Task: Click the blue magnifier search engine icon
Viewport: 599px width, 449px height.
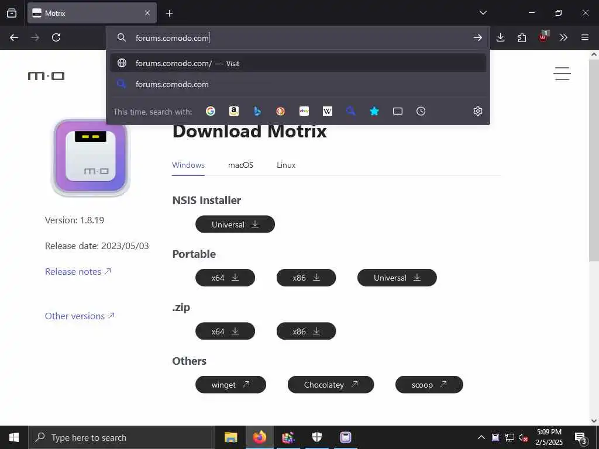Action: (x=351, y=111)
